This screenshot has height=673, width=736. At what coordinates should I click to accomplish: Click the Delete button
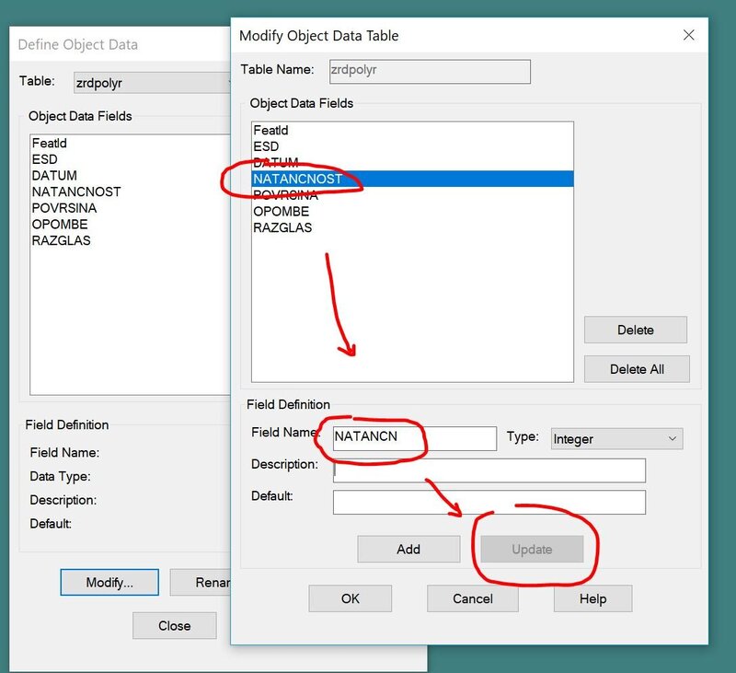click(x=635, y=330)
